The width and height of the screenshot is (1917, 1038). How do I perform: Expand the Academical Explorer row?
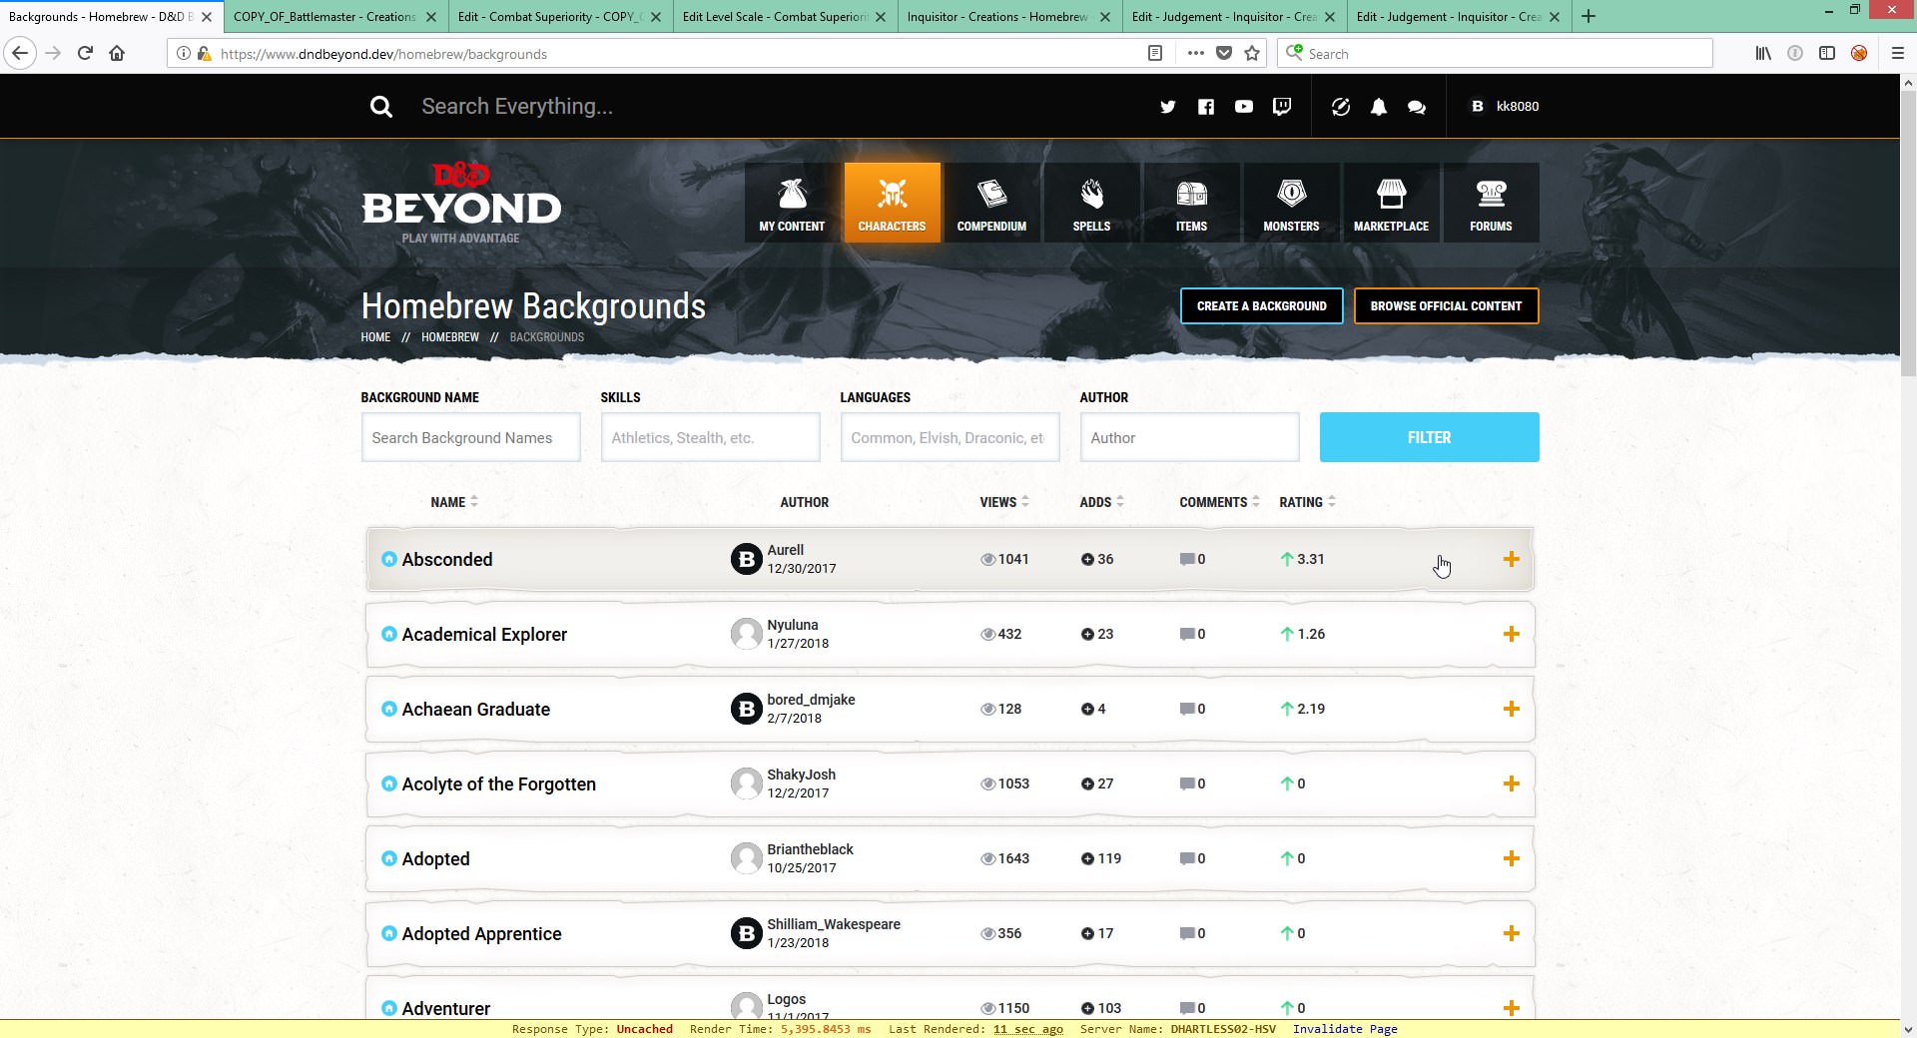click(1511, 634)
